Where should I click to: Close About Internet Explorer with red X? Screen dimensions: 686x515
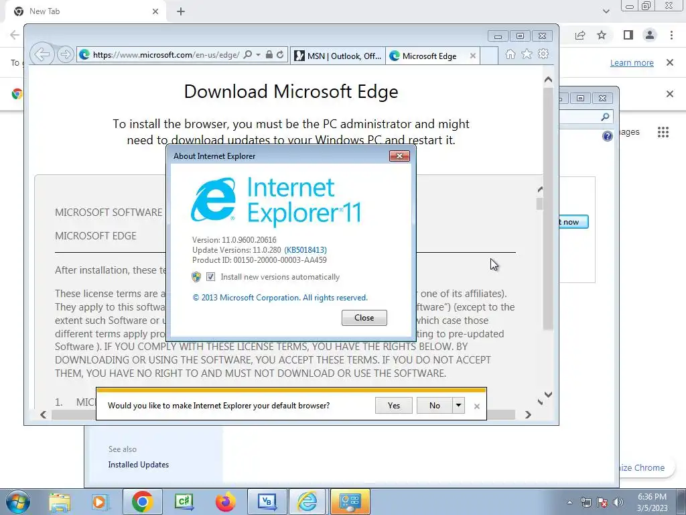pyautogui.click(x=399, y=156)
